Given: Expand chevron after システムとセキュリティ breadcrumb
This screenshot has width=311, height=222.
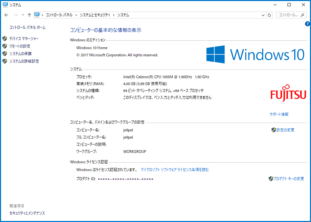Looking at the screenshot, I should click(114, 15).
